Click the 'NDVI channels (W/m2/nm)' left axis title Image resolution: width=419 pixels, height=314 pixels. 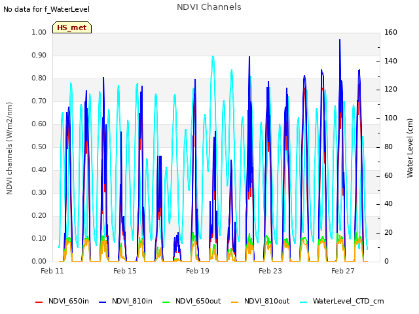pos(9,148)
